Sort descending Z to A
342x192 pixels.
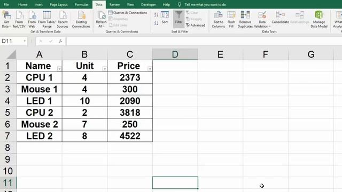[x=156, y=22]
